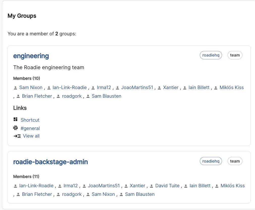Viewport: 255px width, 210px height.
Task: Open the engineering group page
Action: coord(31,56)
